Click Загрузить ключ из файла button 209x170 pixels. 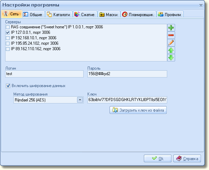click(x=138, y=110)
